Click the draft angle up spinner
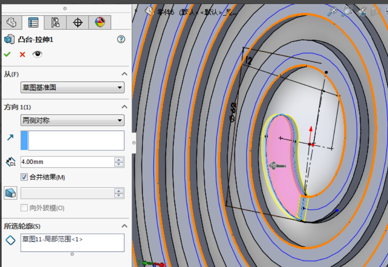388x267 pixels. click(x=119, y=191)
